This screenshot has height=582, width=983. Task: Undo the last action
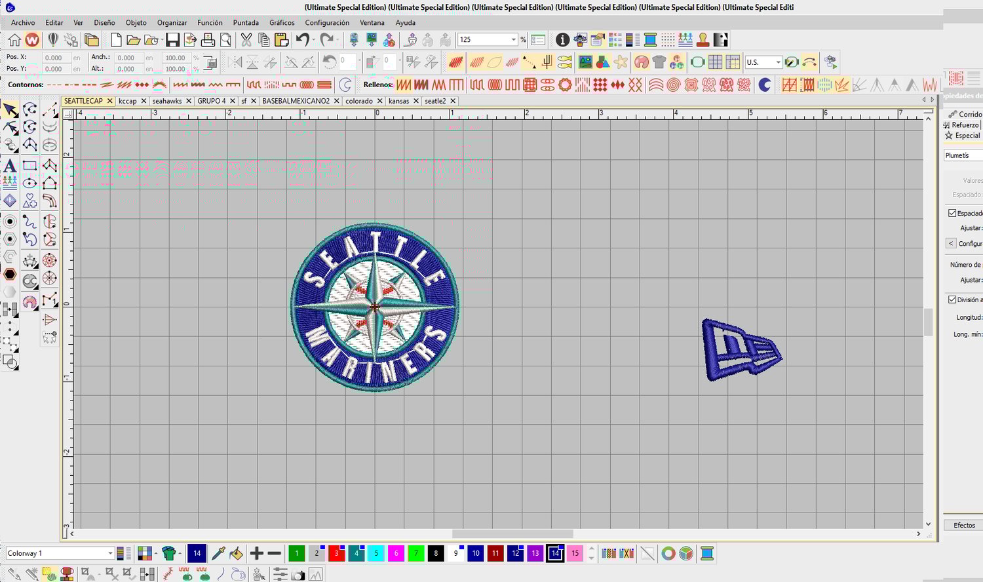coord(302,40)
